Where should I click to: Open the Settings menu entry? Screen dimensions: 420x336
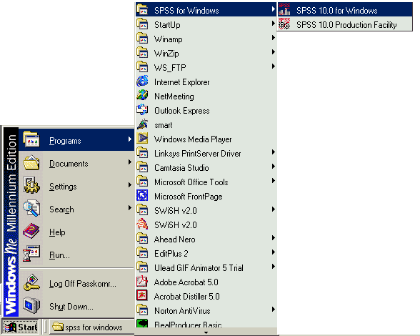coord(76,186)
